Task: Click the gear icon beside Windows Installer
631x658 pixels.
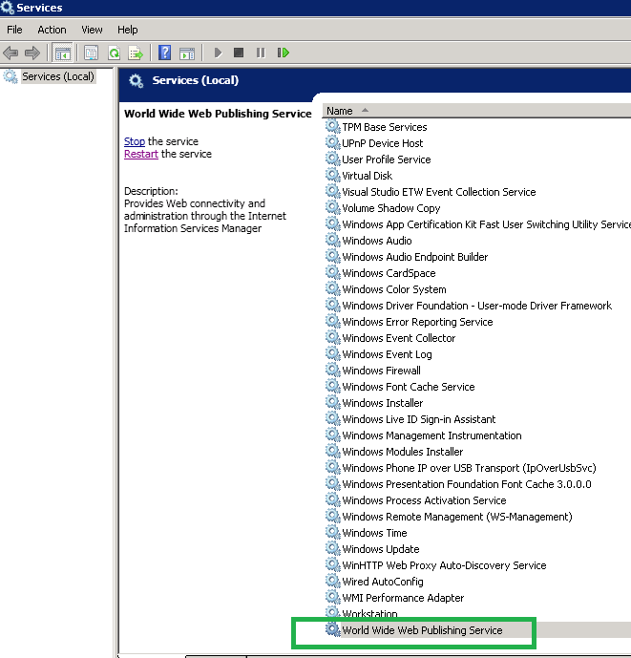Action: coord(333,402)
